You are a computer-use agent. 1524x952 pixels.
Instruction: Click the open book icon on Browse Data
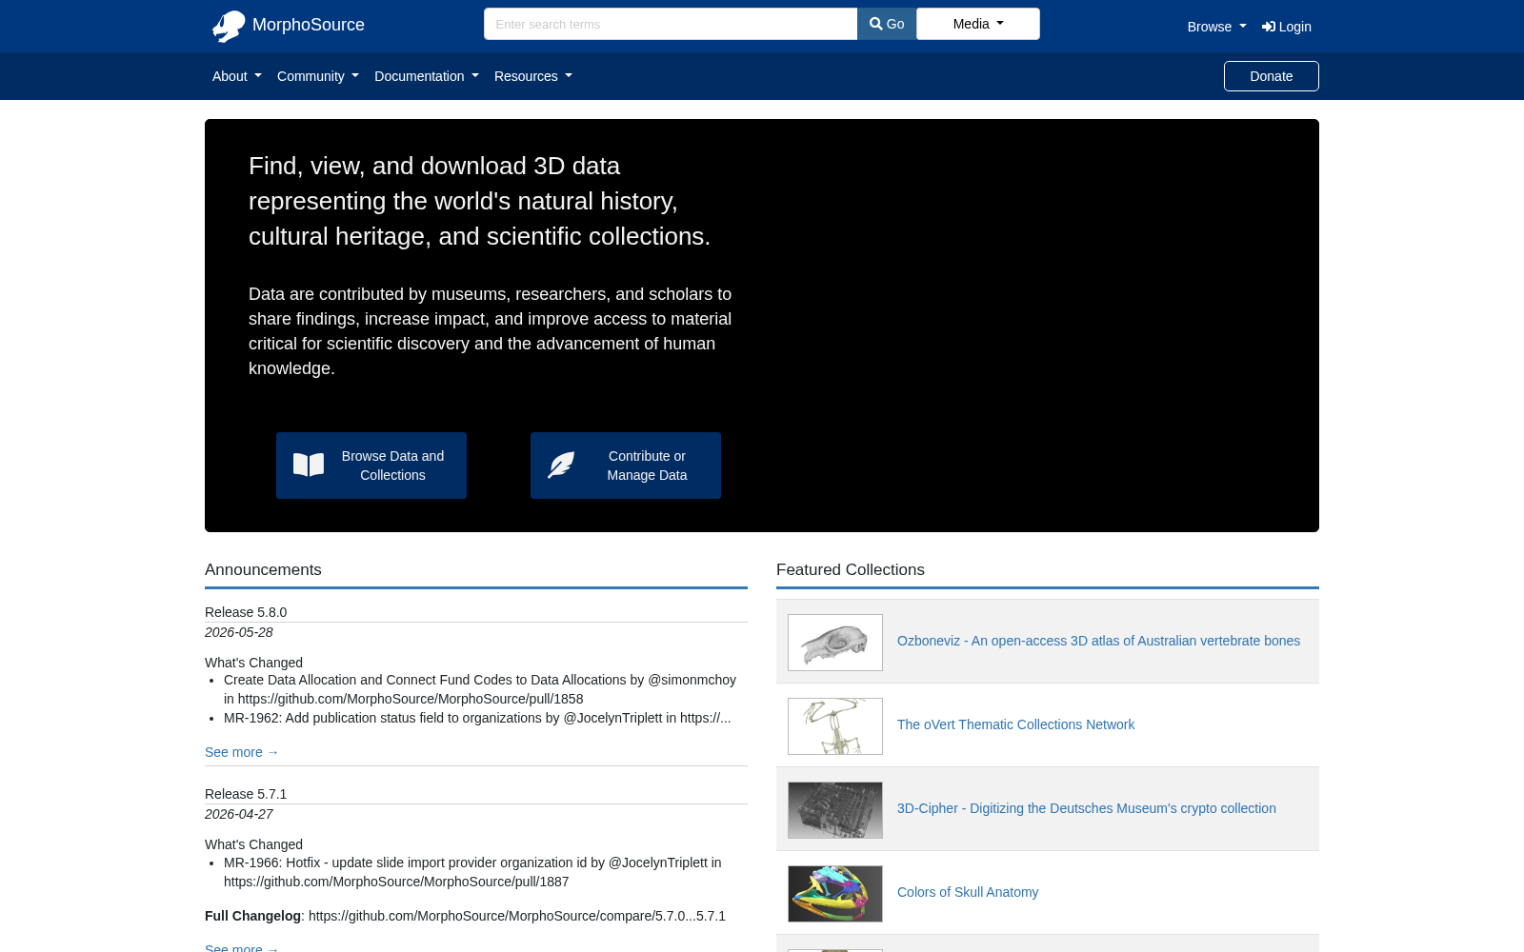[x=309, y=466]
